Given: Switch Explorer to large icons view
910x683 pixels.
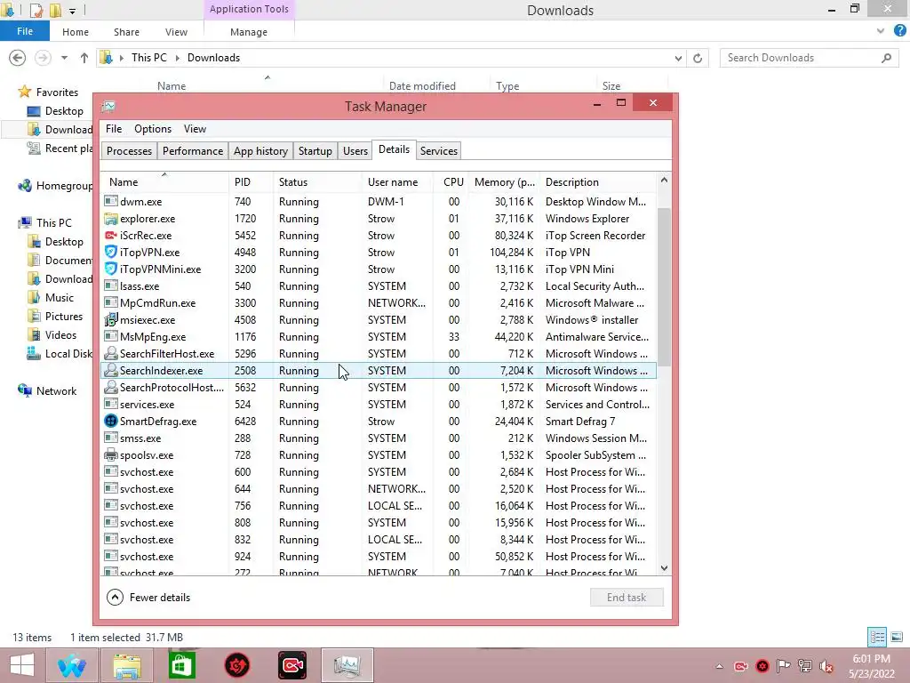Looking at the screenshot, I should coord(897,637).
